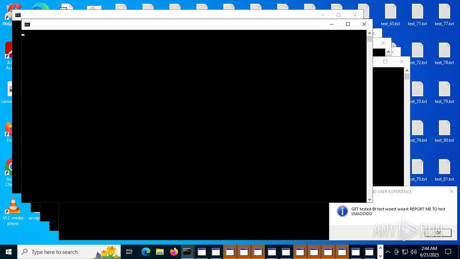Launch VLC media player shortcut
The height and width of the screenshot is (259, 460).
[x=13, y=212]
